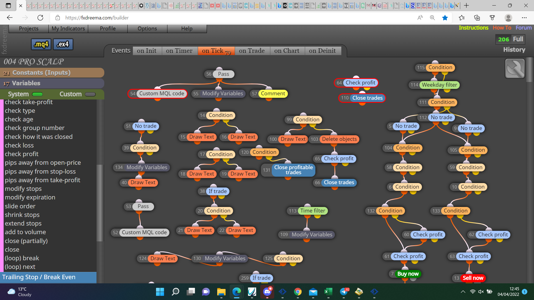Open the My Indicators menu
The height and width of the screenshot is (300, 534).
tap(68, 28)
